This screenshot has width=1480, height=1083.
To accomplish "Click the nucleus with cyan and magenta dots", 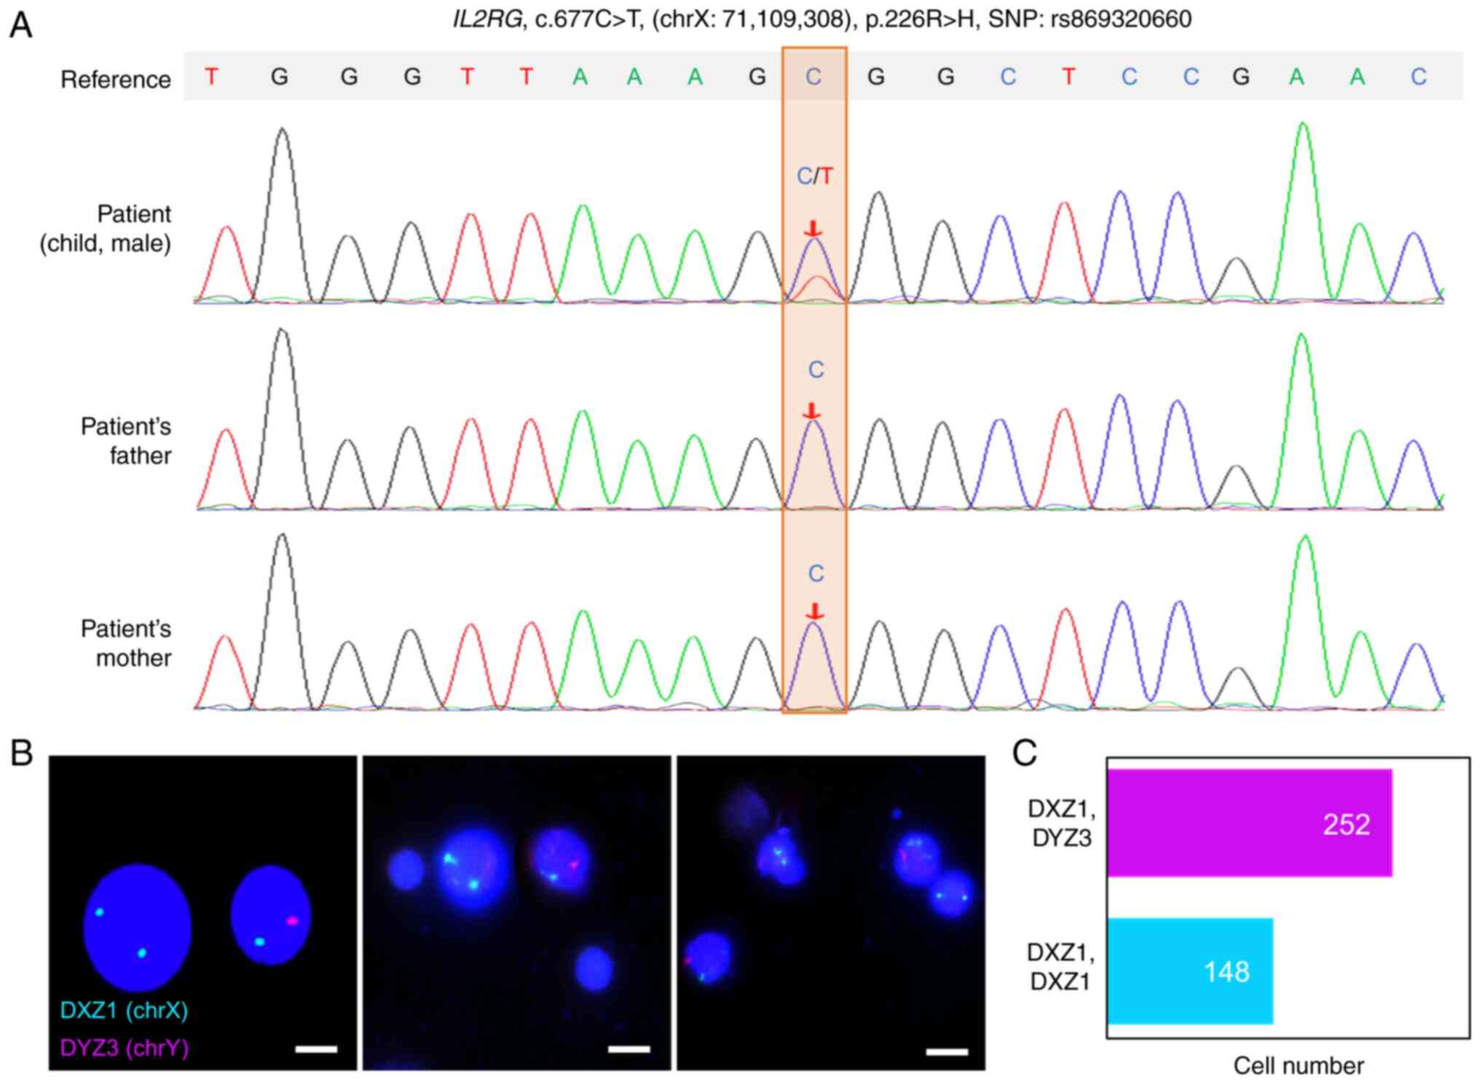I will tap(271, 915).
